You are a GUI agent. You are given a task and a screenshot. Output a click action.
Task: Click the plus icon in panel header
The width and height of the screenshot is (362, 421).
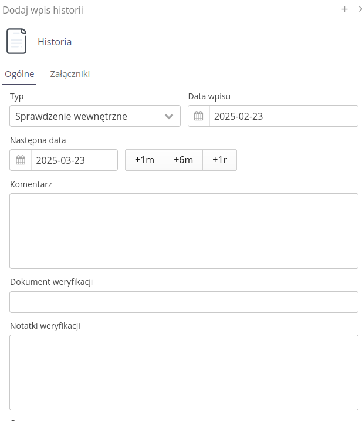point(345,9)
